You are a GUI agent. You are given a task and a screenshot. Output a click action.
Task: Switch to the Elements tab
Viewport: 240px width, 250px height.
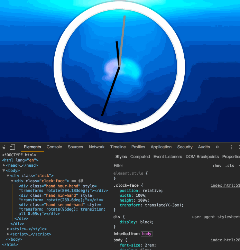33,147
